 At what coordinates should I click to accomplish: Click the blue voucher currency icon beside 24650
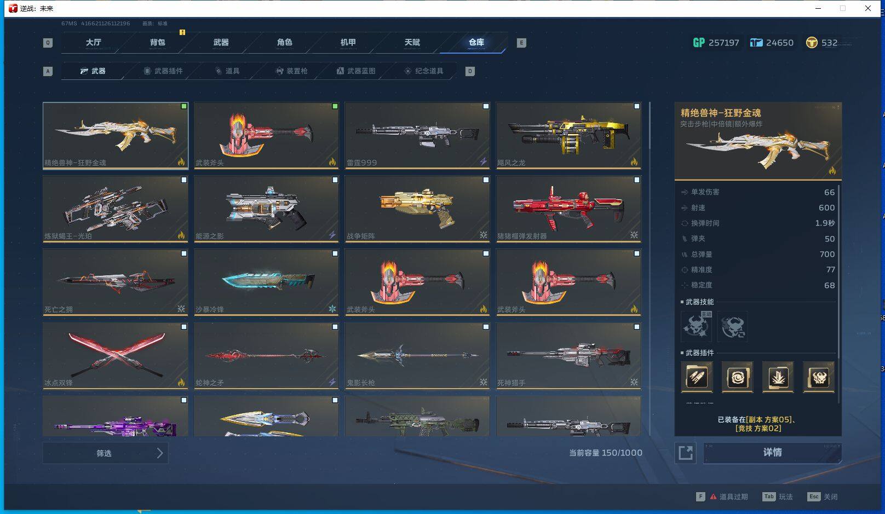tap(756, 43)
